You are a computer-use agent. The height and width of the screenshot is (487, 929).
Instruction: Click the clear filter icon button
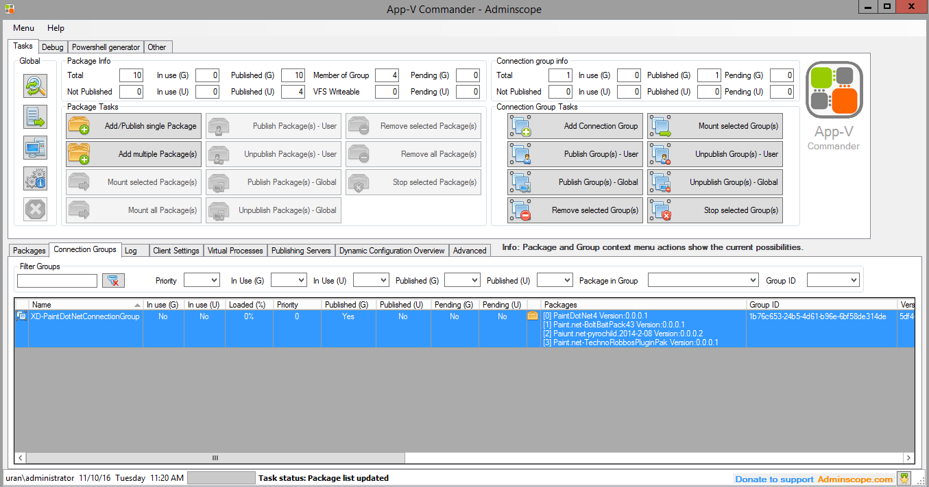click(x=113, y=280)
